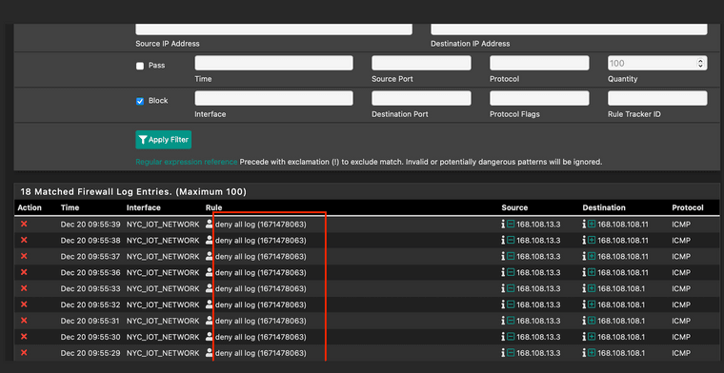This screenshot has width=724, height=373.
Task: Click the source minus block icon, 09:55:39 row
Action: [x=511, y=225]
